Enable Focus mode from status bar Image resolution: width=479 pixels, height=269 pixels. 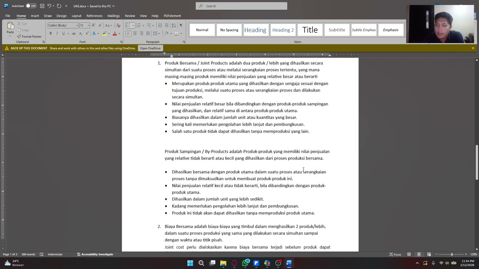click(x=395, y=254)
